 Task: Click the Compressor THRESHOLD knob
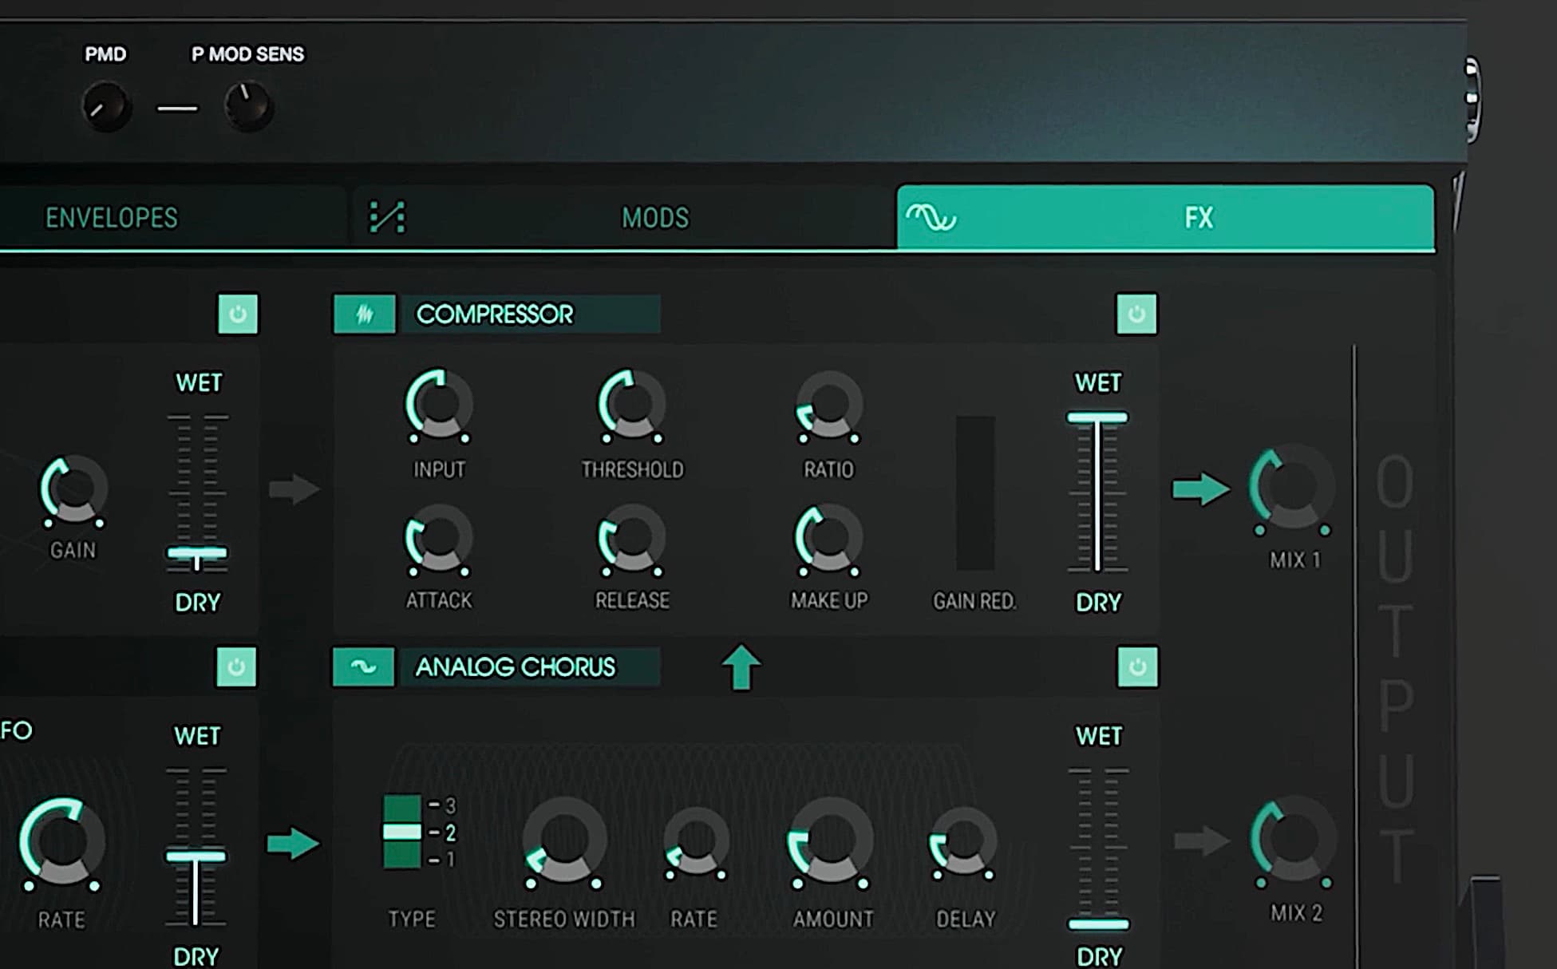click(x=631, y=405)
